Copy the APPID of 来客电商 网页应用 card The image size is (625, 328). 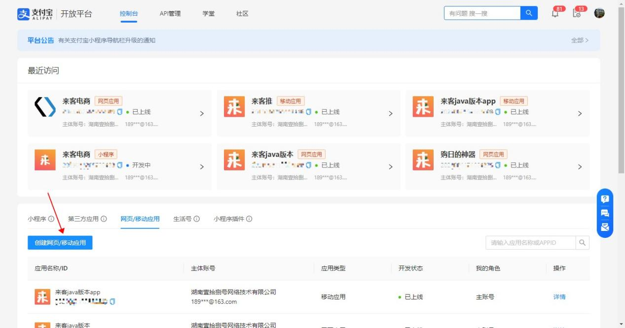[120, 112]
